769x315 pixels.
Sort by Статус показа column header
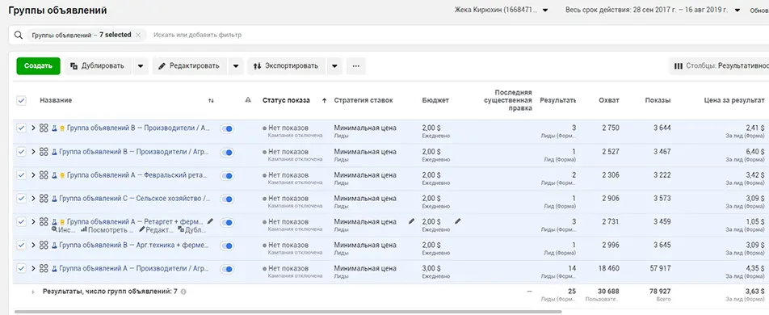(x=287, y=101)
